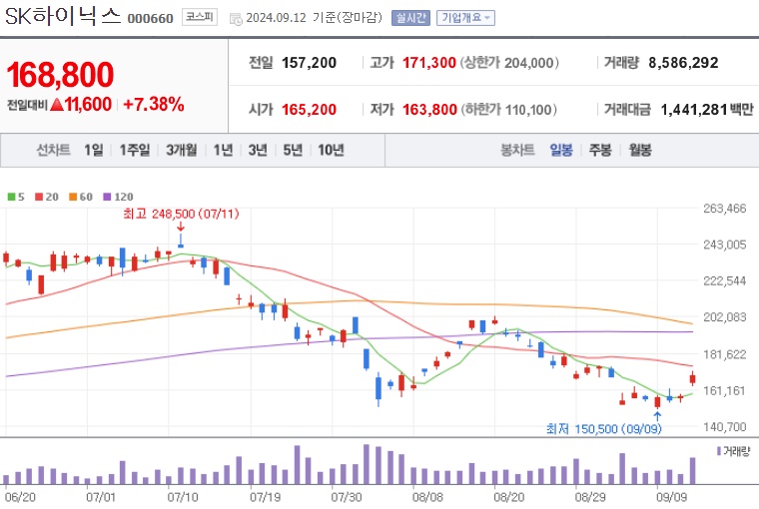Viewport: 759px width, 509px height.
Task: Click the 최고 248,500 (07/11) high marker
Action: (x=181, y=214)
